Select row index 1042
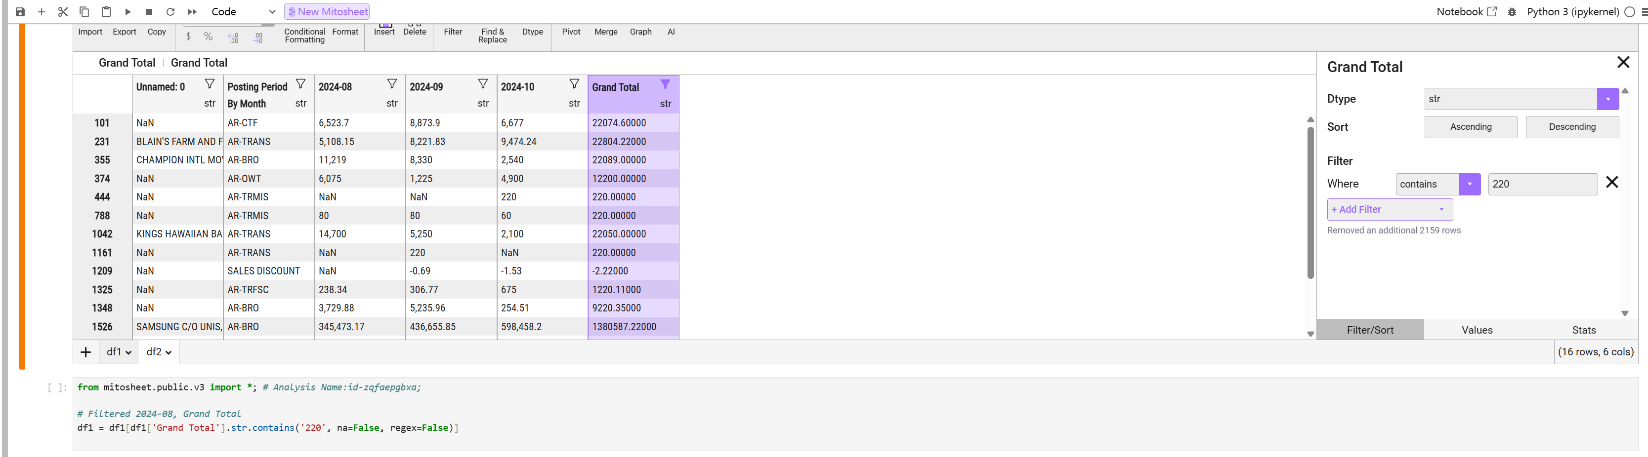Viewport: 1648px width, 457px height. (102, 234)
